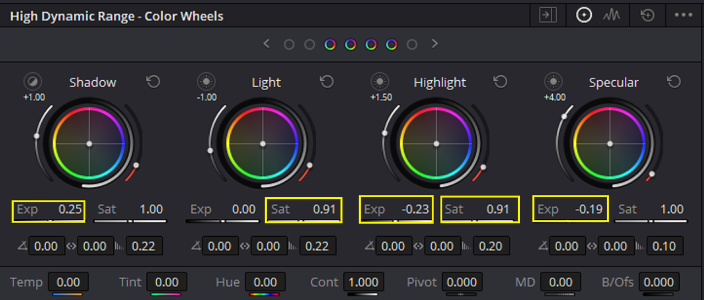This screenshot has height=300, width=704.
Task: Select the fifth colored zone dot
Action: (371, 45)
